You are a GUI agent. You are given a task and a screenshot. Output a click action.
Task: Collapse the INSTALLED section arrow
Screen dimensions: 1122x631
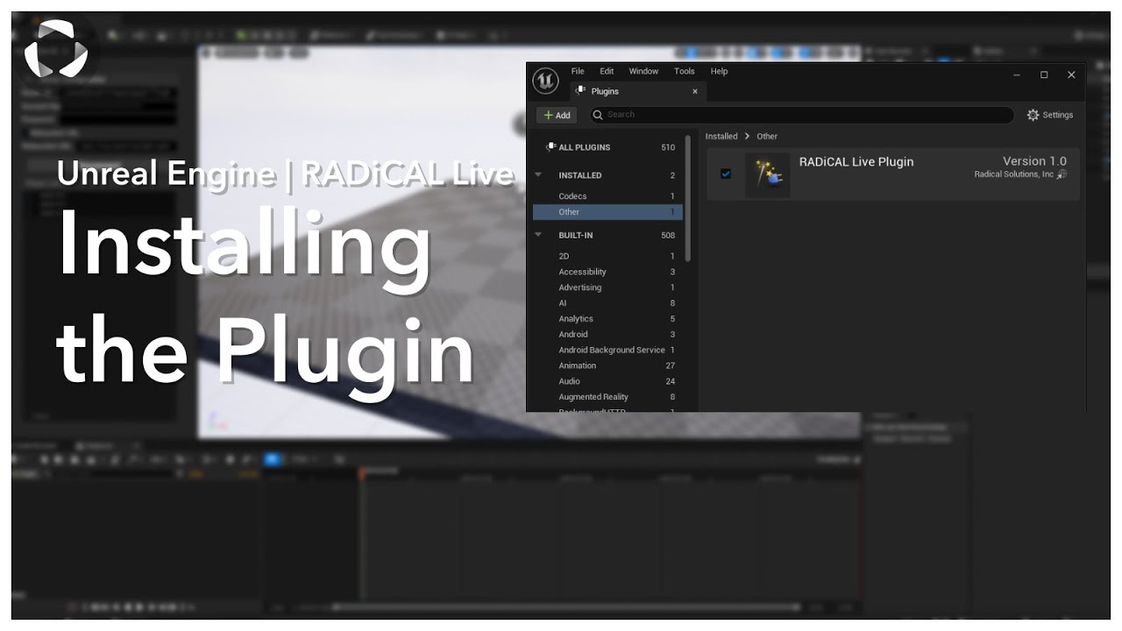tap(539, 175)
